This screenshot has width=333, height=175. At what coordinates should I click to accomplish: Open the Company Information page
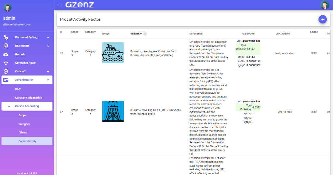click(x=28, y=98)
